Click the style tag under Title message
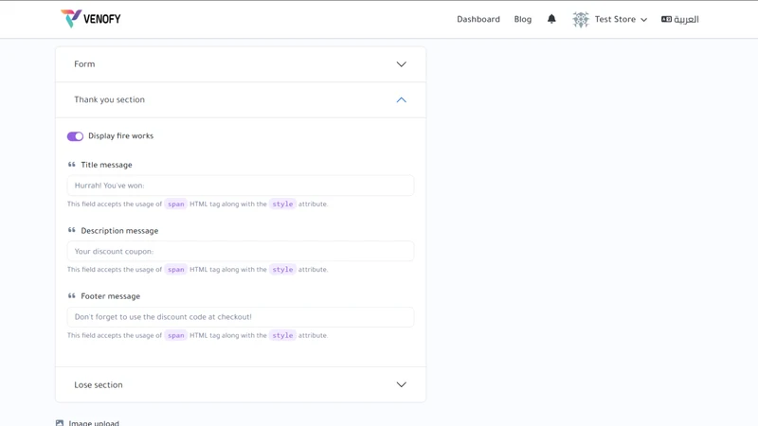758x426 pixels. tap(282, 204)
